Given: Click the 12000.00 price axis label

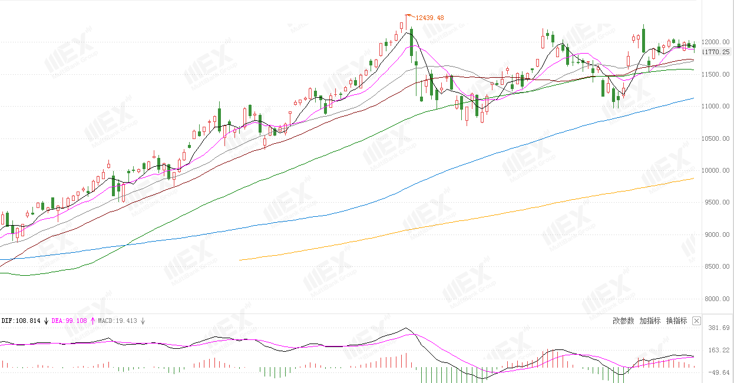Looking at the screenshot, I should click(x=718, y=42).
